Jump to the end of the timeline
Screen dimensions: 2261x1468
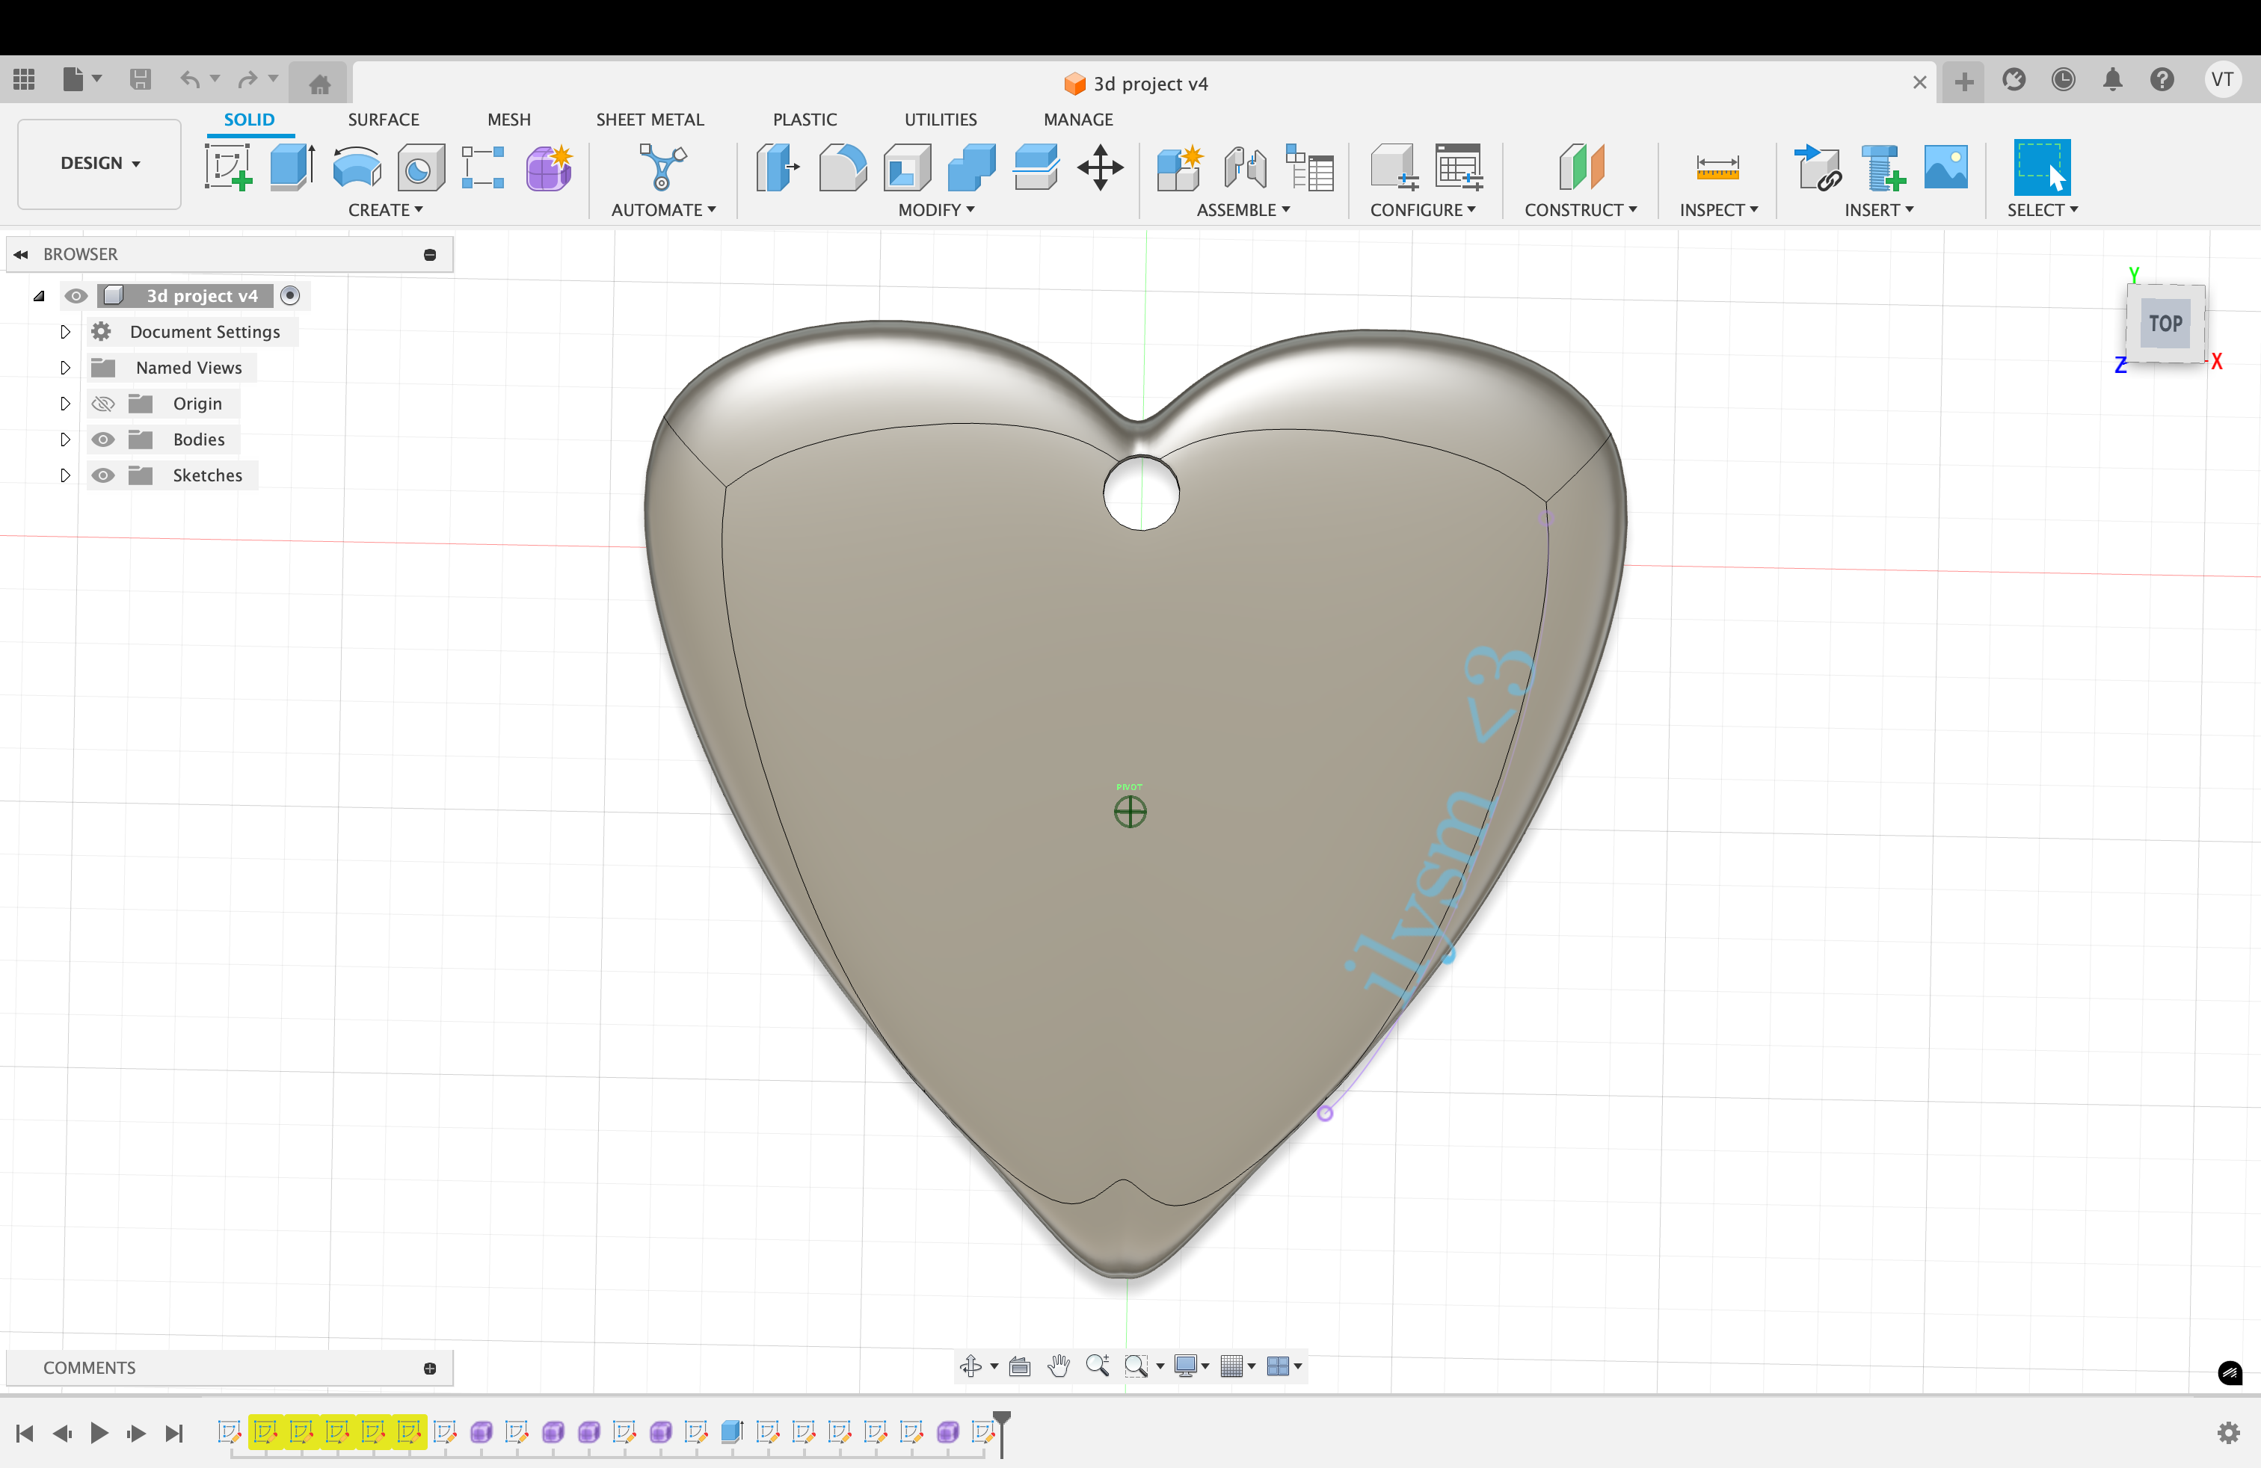175,1434
